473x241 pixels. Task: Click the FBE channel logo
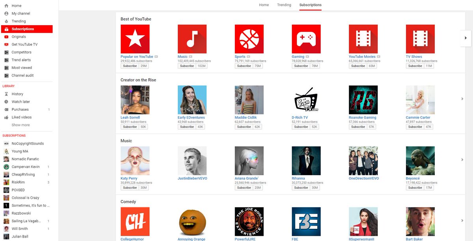coord(306,222)
